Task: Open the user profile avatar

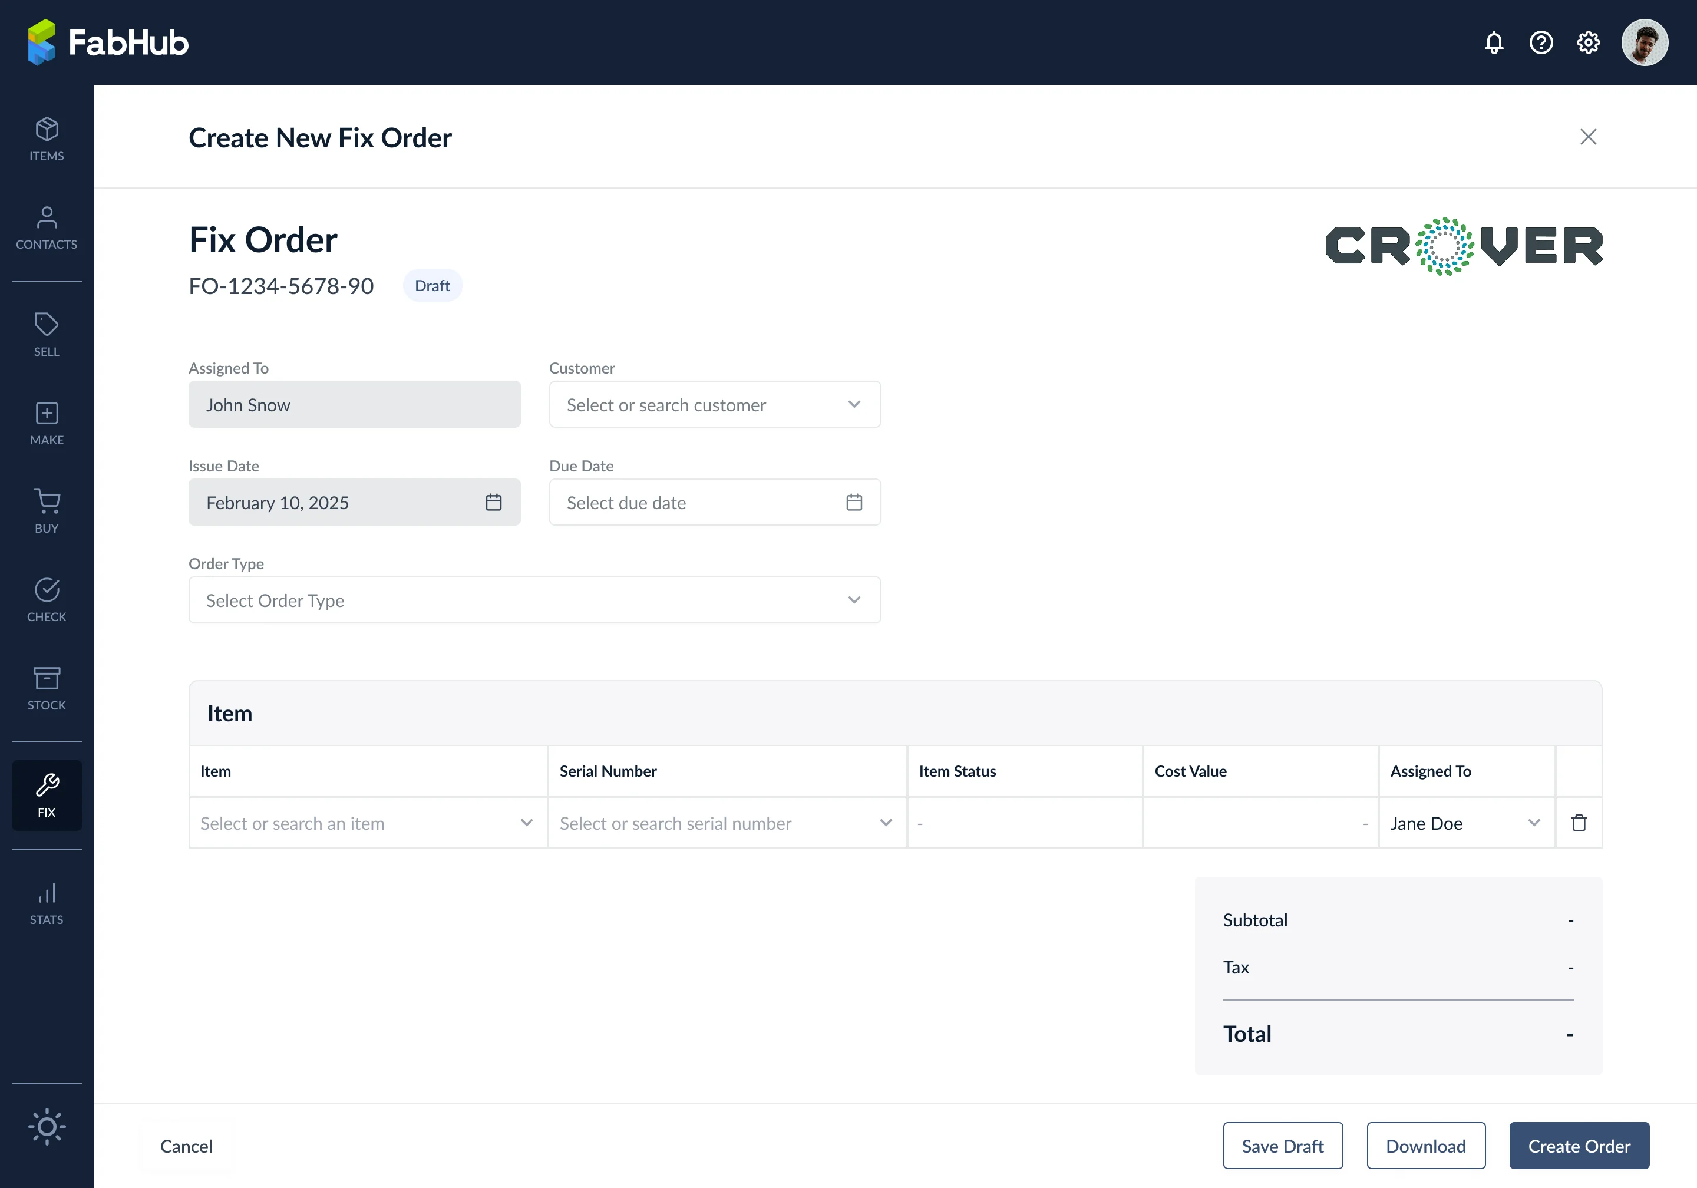Action: tap(1645, 42)
